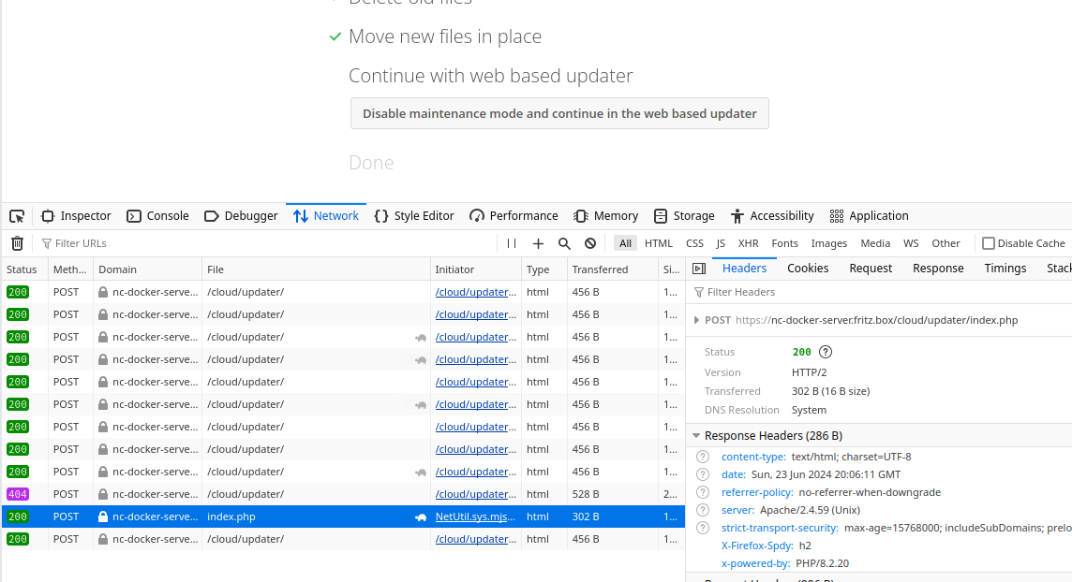
Task: Filter requests by All
Action: click(625, 243)
